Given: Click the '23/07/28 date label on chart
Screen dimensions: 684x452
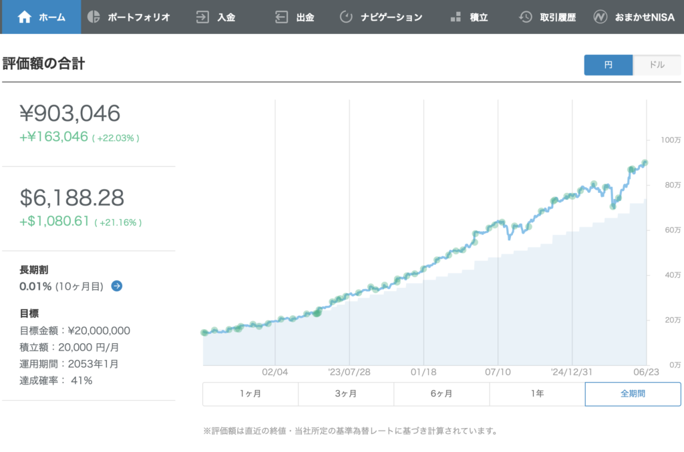Looking at the screenshot, I should click(x=349, y=373).
